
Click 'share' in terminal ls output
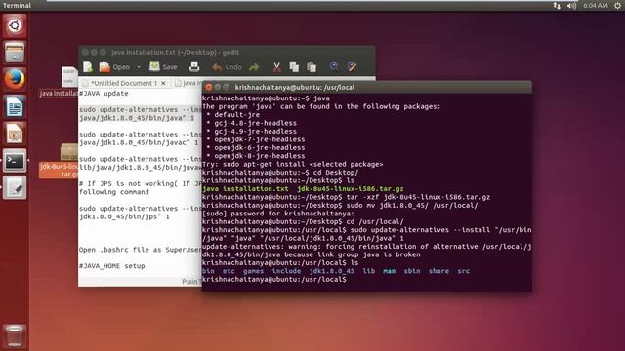tap(438, 271)
